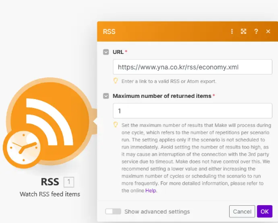The width and height of the screenshot is (278, 223).
Task: Open the RSS dialog three-dot options menu
Action: point(232,31)
